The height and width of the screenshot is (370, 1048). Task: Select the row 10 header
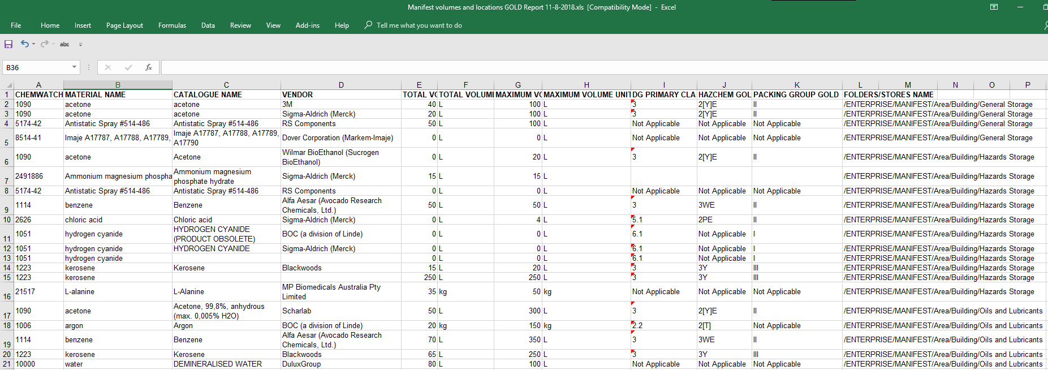click(7, 220)
